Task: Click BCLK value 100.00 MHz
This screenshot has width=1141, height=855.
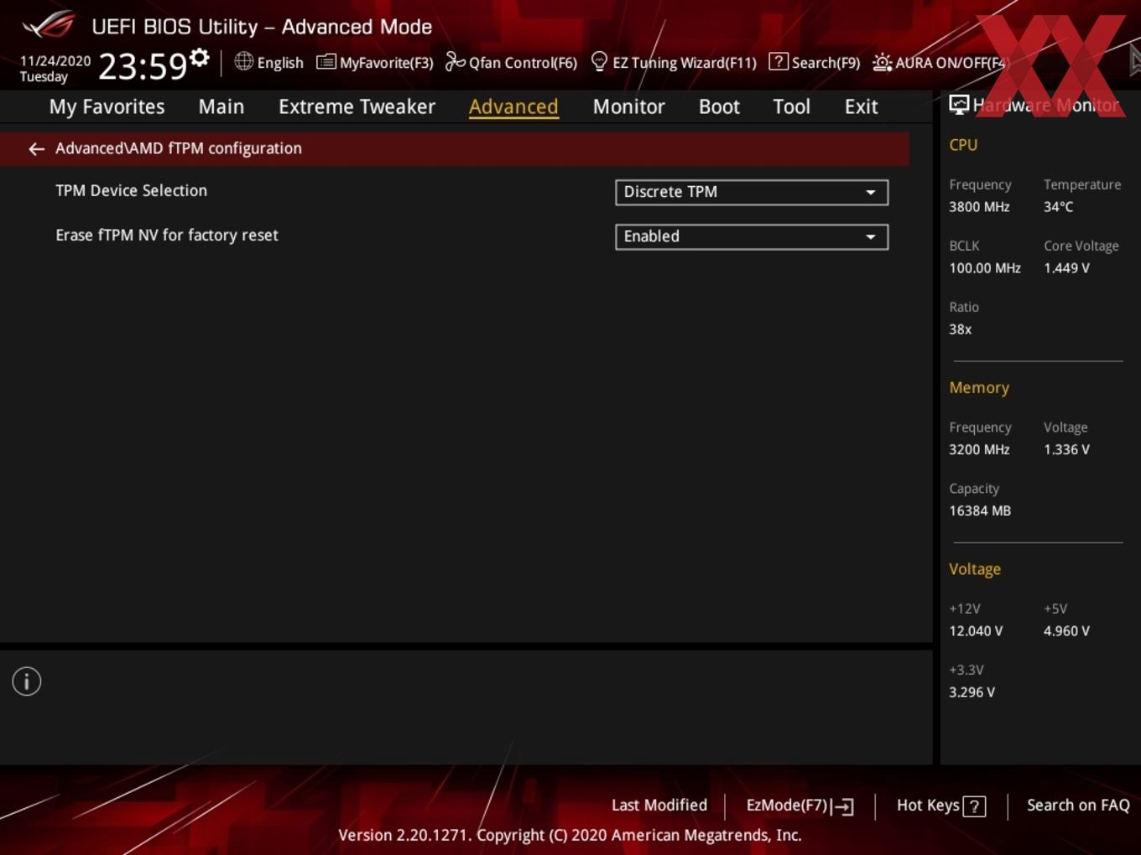Action: pyautogui.click(x=985, y=268)
